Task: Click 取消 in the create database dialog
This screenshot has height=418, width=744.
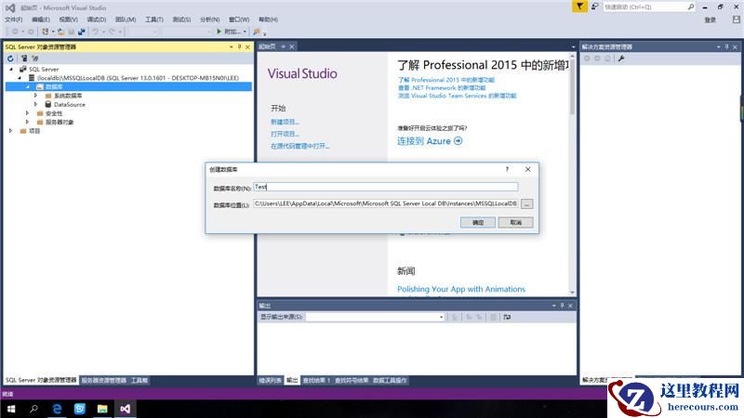Action: point(516,222)
